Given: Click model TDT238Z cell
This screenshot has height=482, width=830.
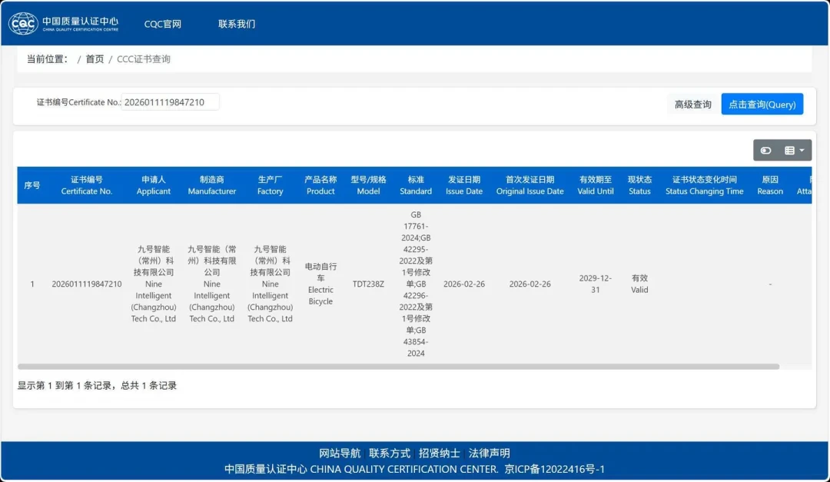Looking at the screenshot, I should tap(368, 284).
